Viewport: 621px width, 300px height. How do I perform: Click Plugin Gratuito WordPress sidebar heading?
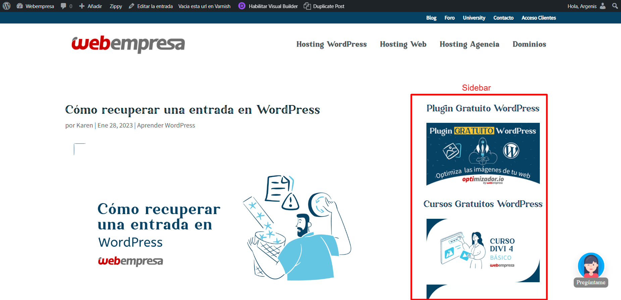483,108
